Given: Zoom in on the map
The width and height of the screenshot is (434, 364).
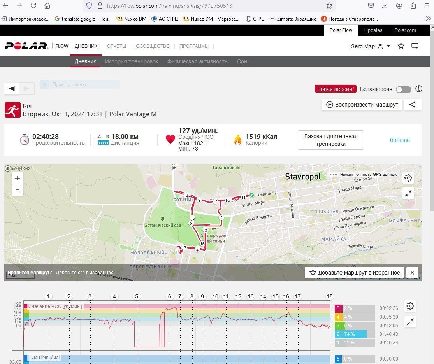Looking at the screenshot, I should [x=18, y=178].
